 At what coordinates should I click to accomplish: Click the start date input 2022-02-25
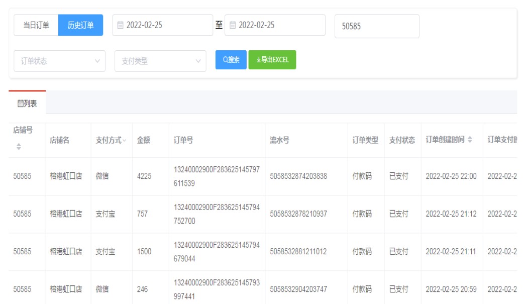166,25
